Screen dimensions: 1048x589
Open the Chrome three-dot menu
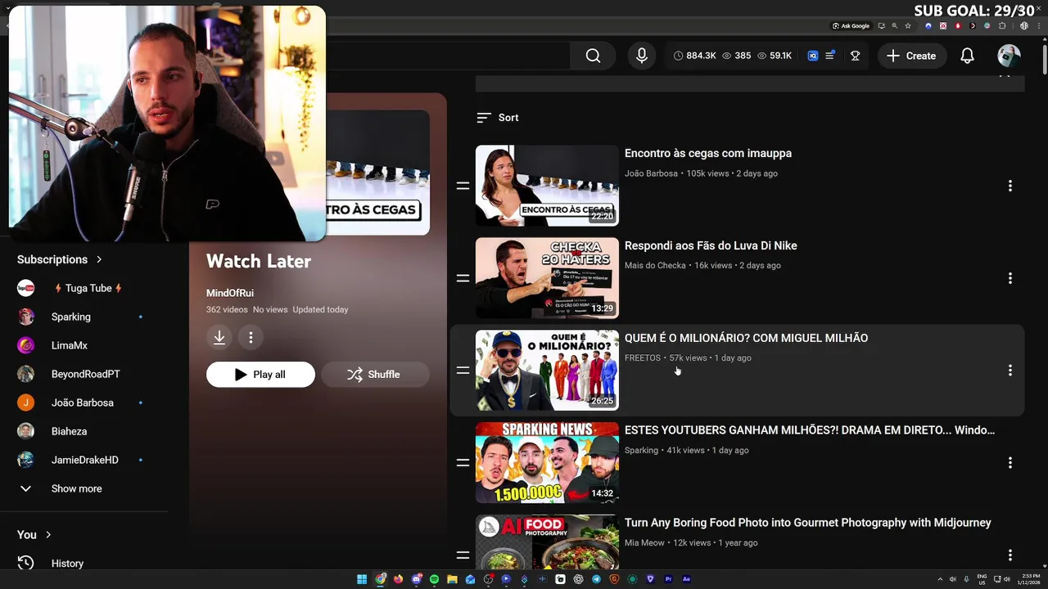[x=1039, y=25]
